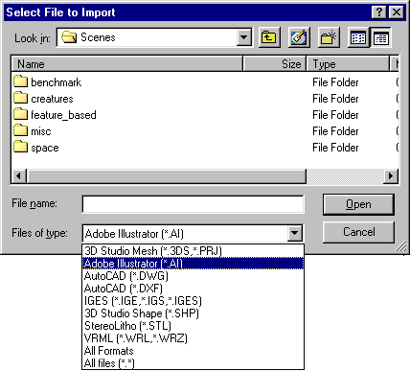Go up one folder level
The width and height of the screenshot is (410, 371).
click(x=269, y=37)
